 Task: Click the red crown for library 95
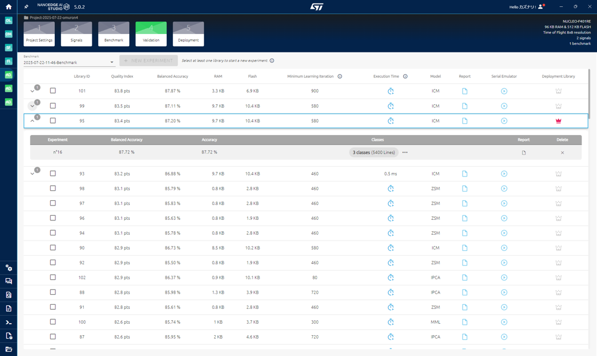pos(558,121)
